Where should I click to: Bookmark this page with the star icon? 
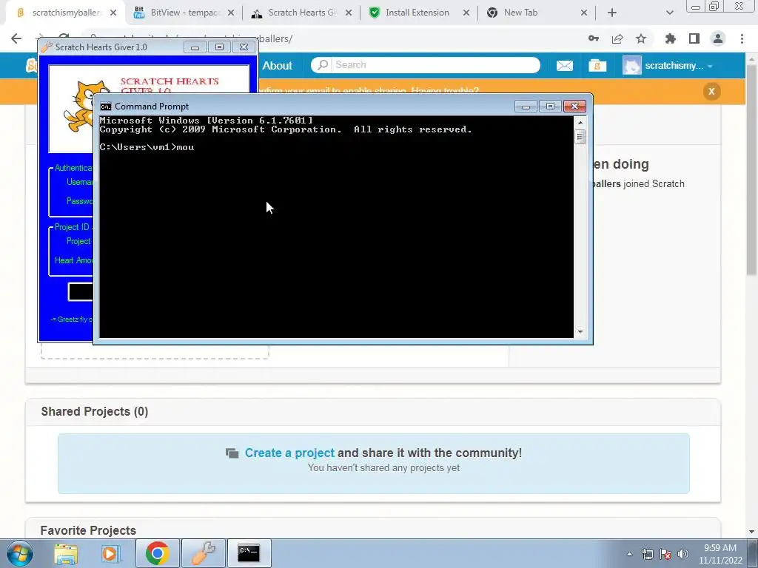641,38
